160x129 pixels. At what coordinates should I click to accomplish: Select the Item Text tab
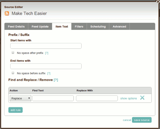tap(62, 26)
